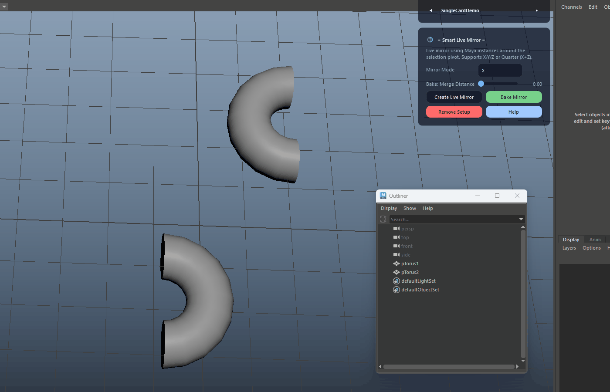Switch to the Display layer tab
This screenshot has width=610, height=392.
[x=571, y=240]
